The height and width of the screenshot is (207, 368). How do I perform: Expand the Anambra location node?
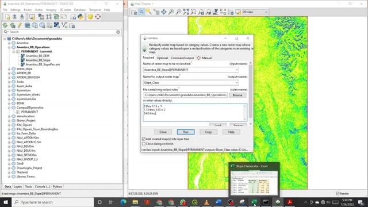pos(9,43)
